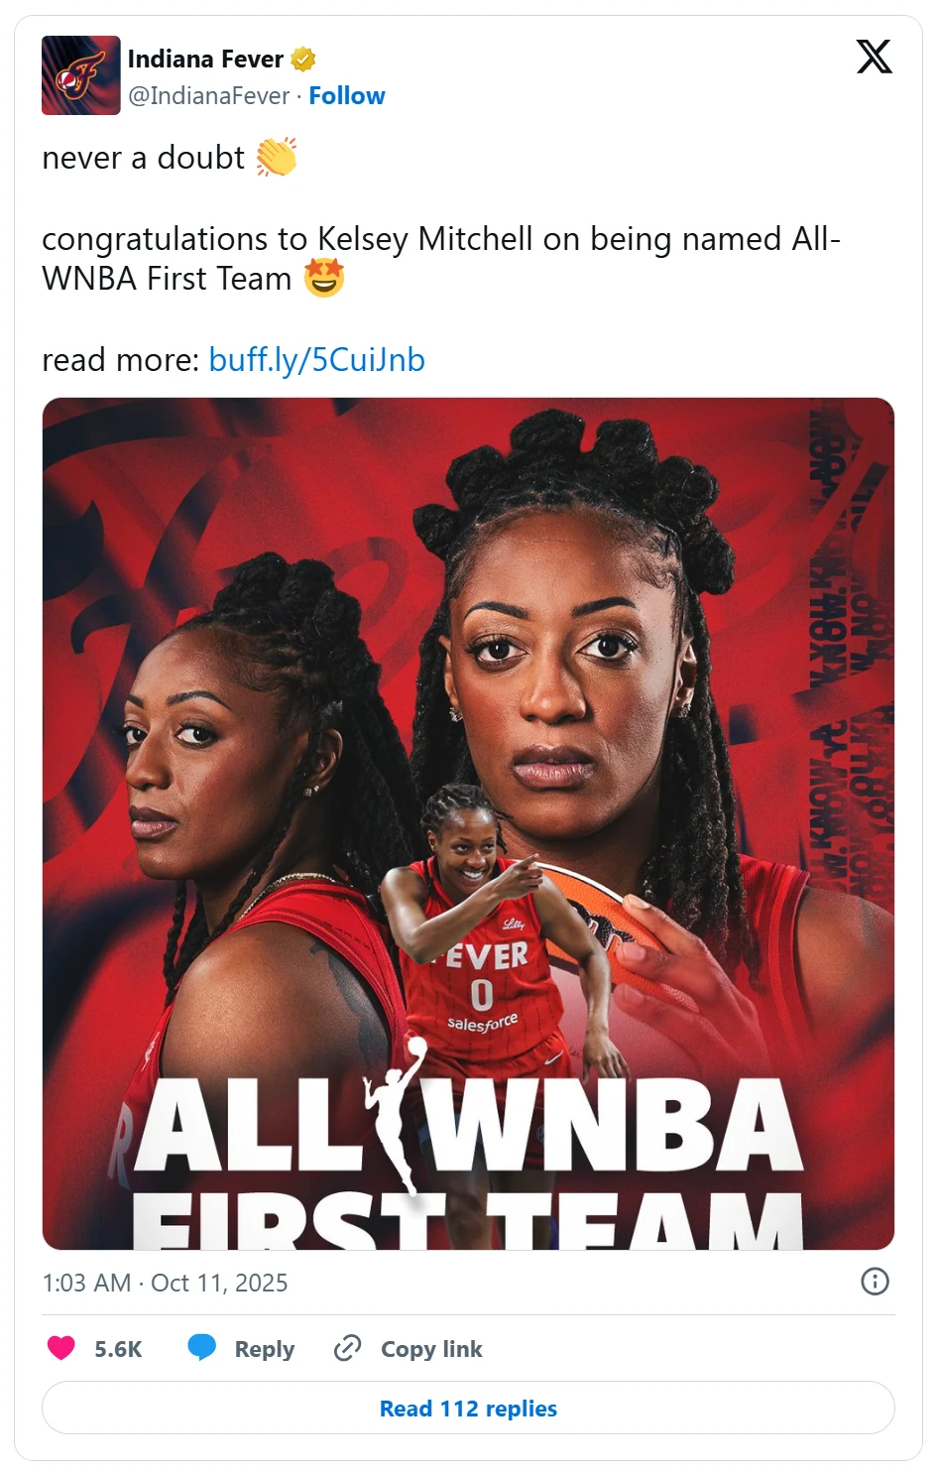Open the buff.ly/5CuiJnb link
The image size is (936, 1474).
(x=317, y=360)
